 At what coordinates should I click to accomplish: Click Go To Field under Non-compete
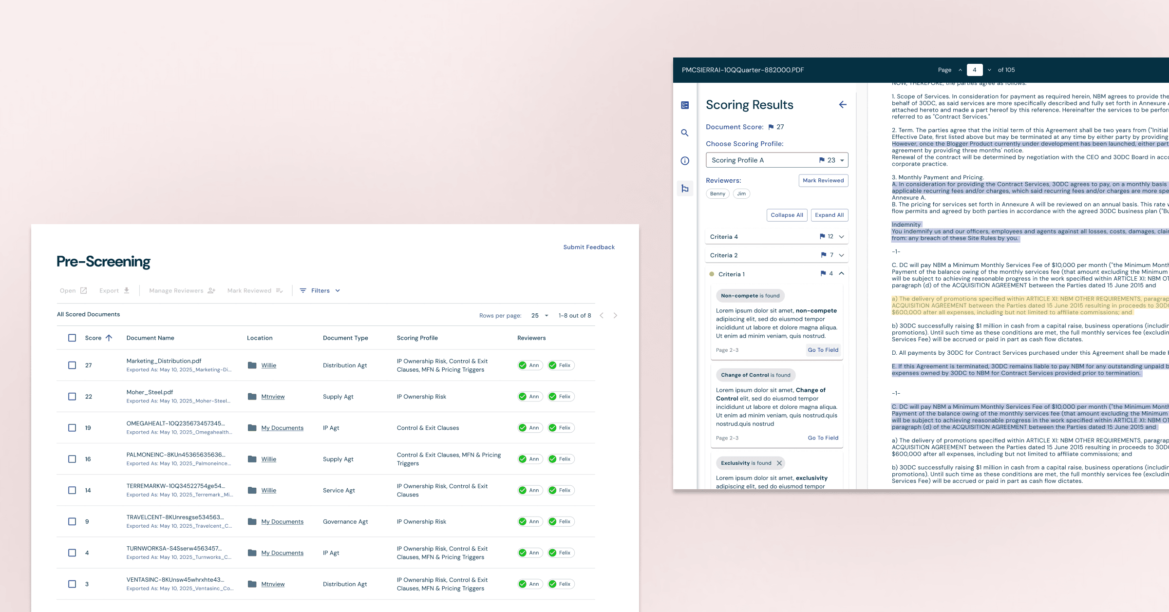pyautogui.click(x=823, y=350)
